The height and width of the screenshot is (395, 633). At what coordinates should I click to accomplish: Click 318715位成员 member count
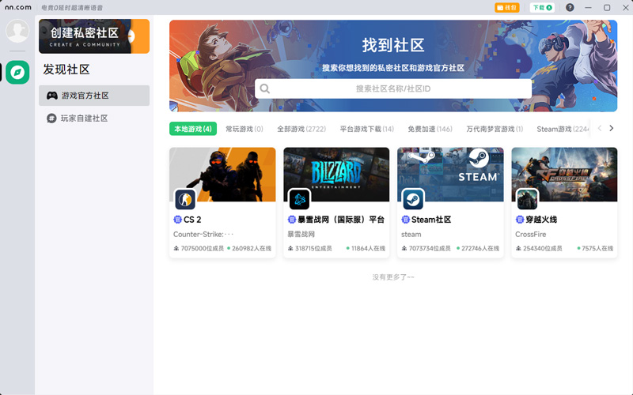(313, 248)
